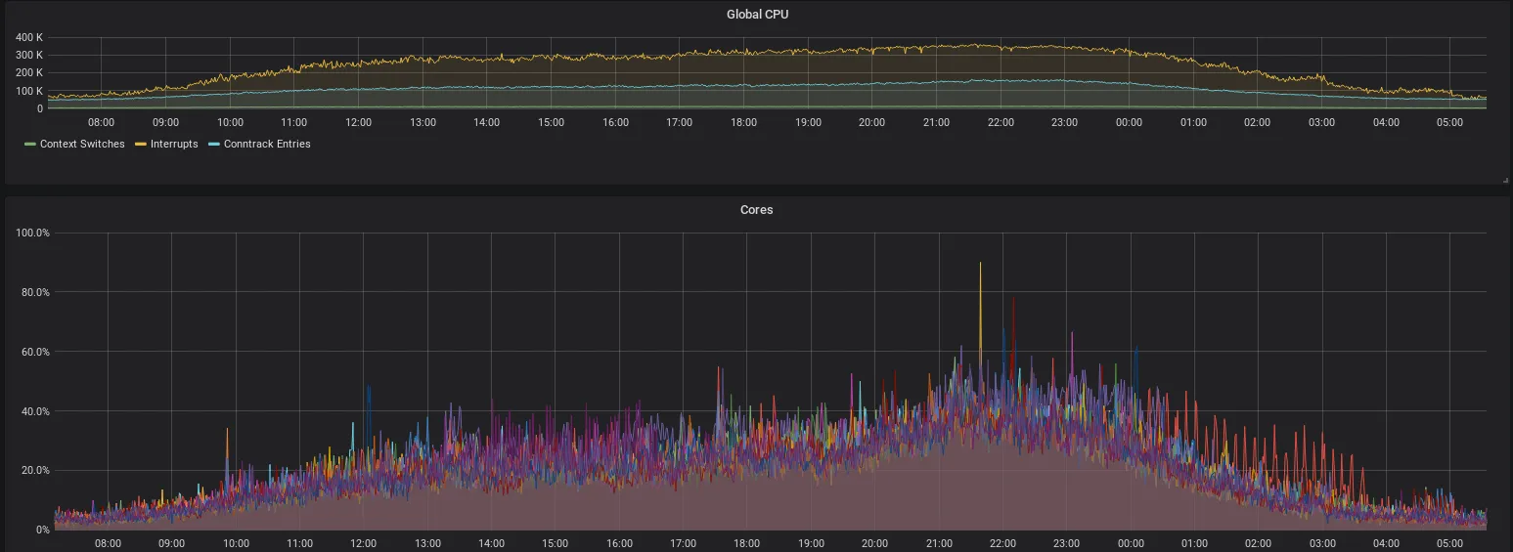The height and width of the screenshot is (552, 1513).
Task: Click the blue Conntrack Entries legend color marker
Action: point(214,145)
